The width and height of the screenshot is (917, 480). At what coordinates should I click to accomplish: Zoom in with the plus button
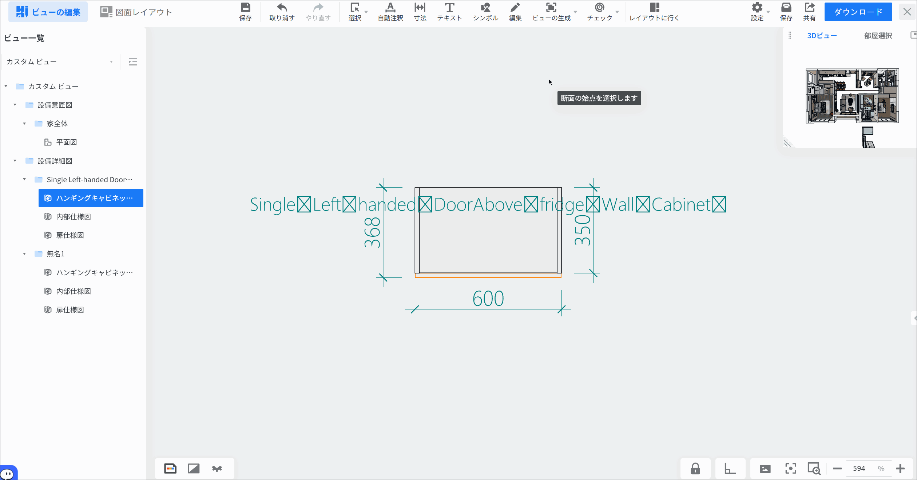pos(900,469)
